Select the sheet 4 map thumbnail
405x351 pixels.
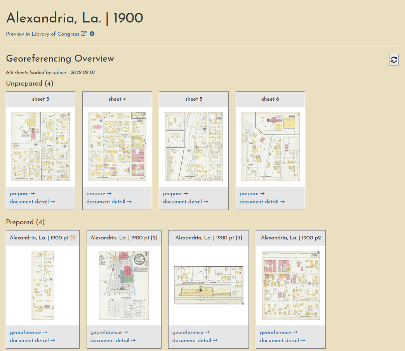pyautogui.click(x=117, y=146)
